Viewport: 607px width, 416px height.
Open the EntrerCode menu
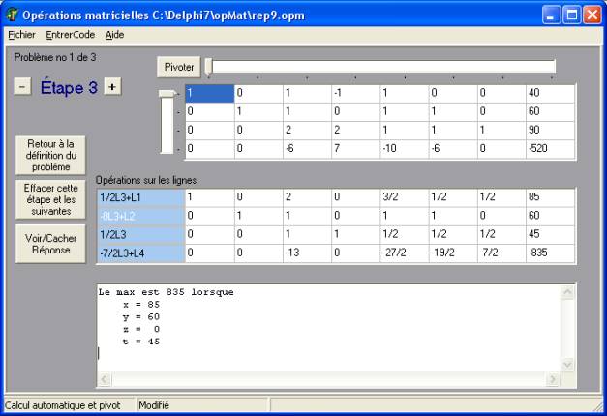tap(70, 35)
